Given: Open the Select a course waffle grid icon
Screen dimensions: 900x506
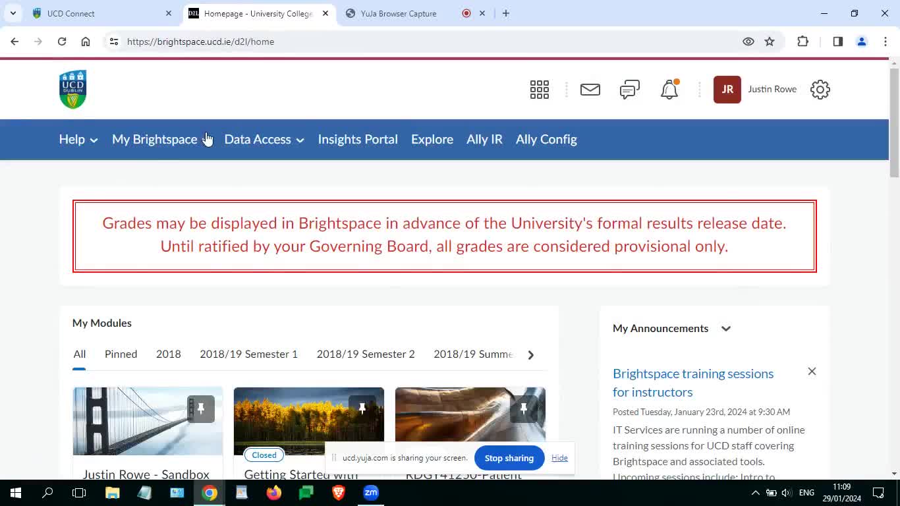Looking at the screenshot, I should [539, 90].
